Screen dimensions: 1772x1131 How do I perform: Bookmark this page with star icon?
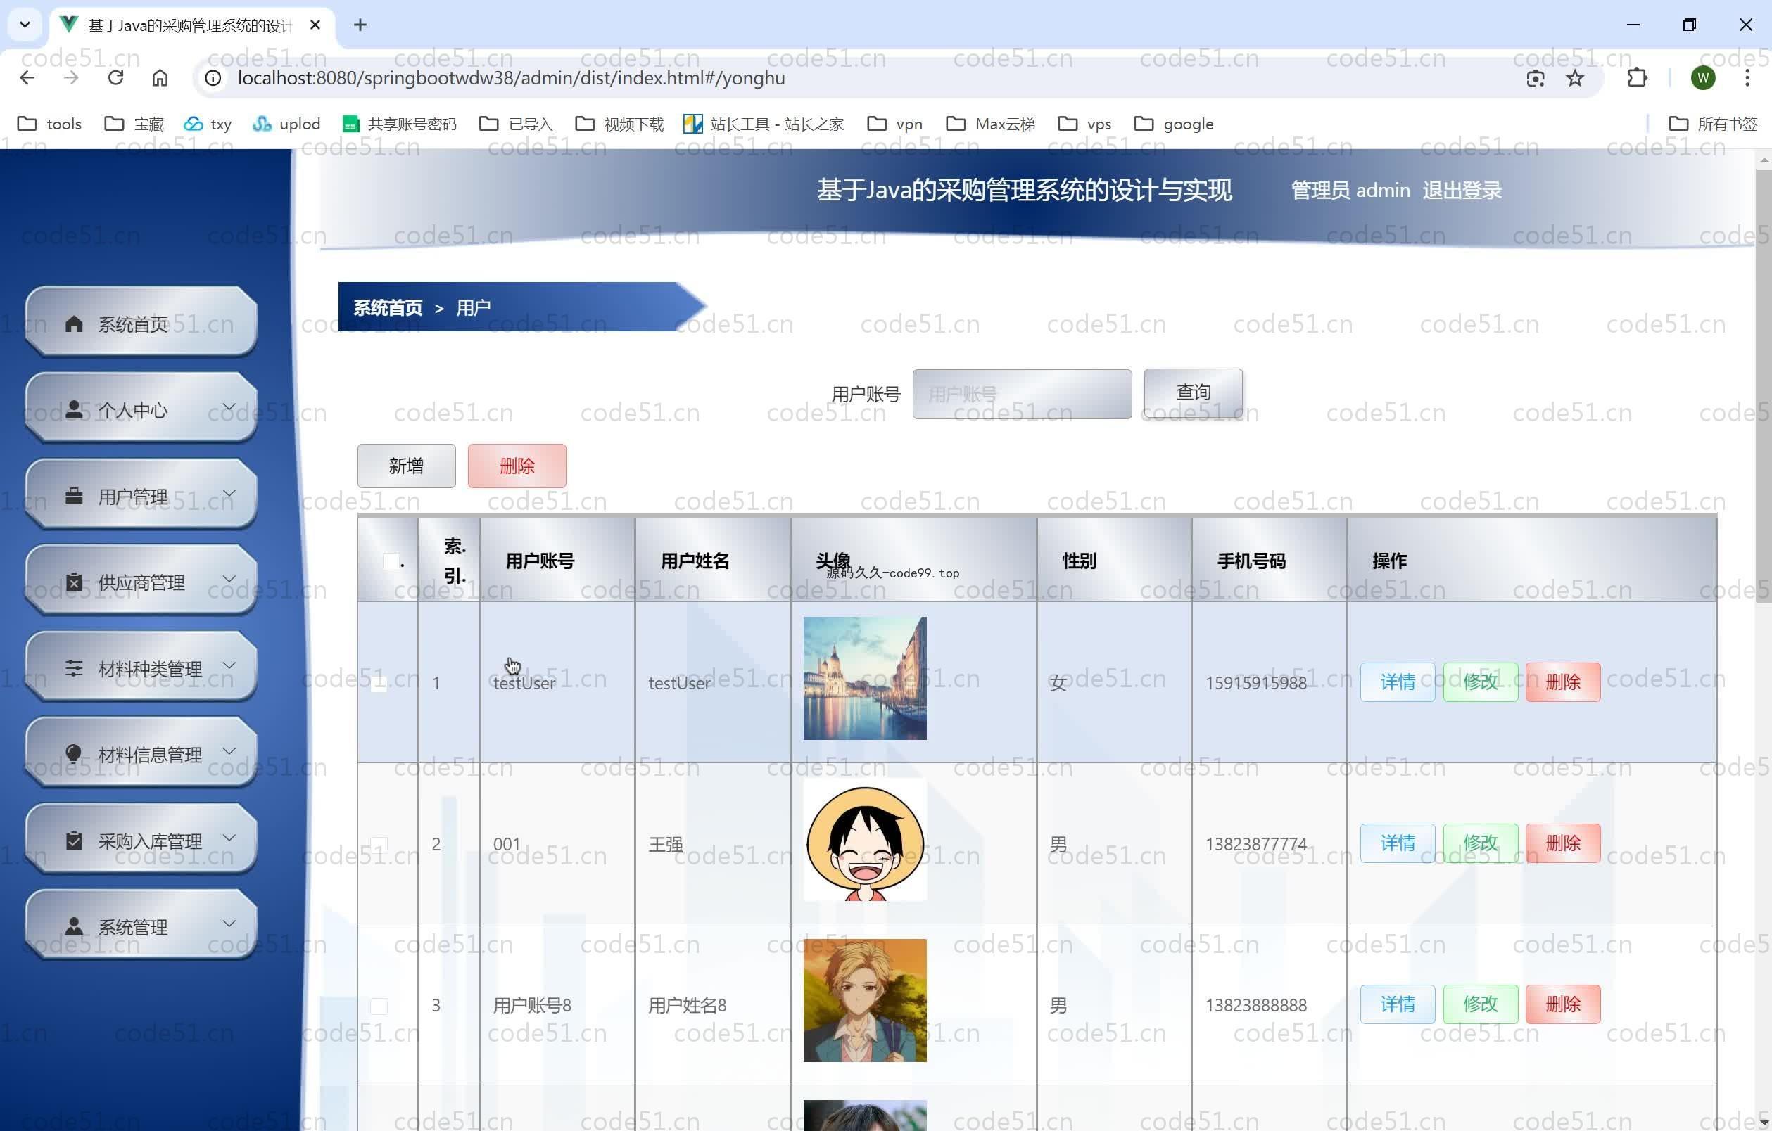(x=1575, y=78)
